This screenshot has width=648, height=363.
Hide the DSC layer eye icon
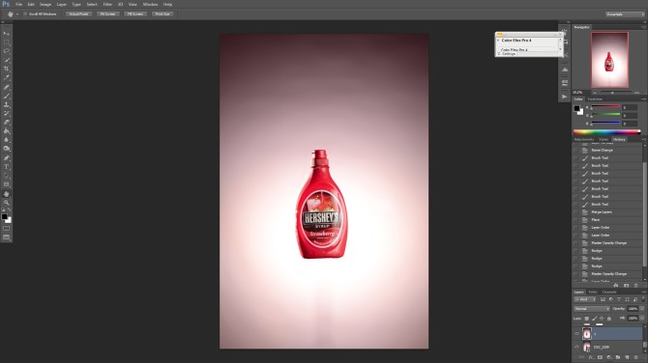577,347
